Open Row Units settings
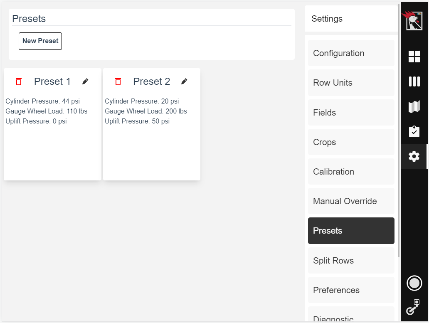The image size is (429, 323). tap(351, 83)
